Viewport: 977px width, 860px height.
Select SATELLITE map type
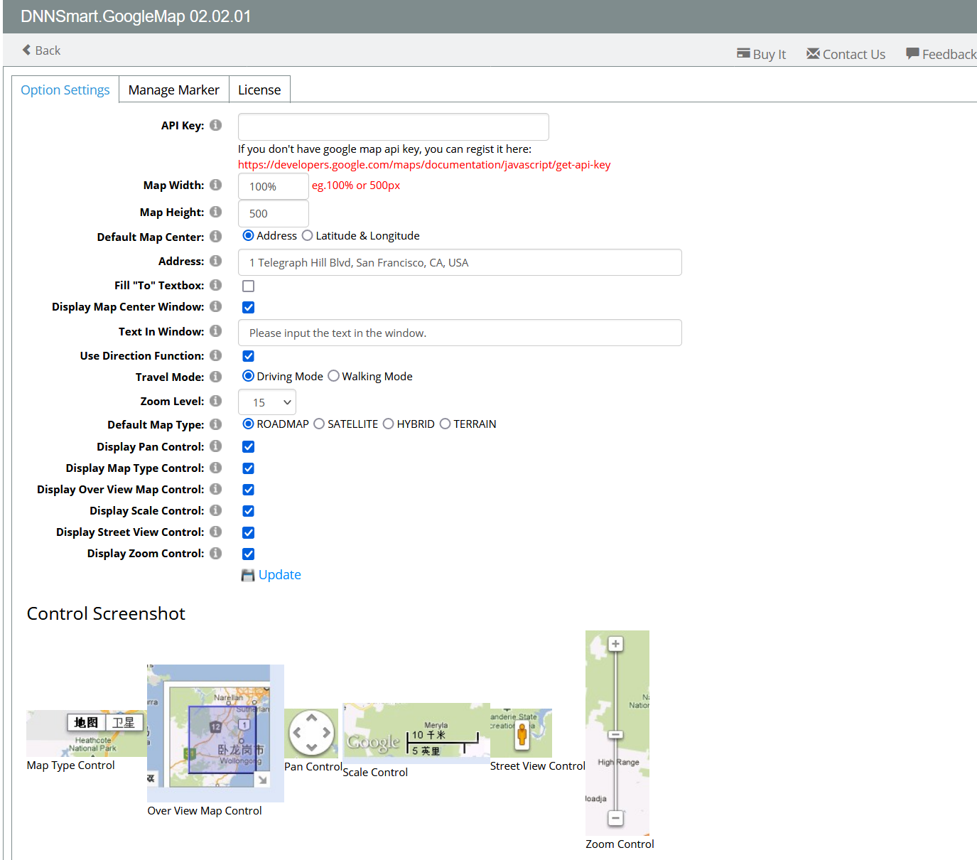point(319,424)
